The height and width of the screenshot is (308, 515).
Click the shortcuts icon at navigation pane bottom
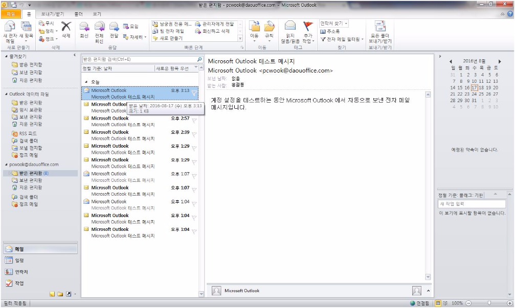69,294
